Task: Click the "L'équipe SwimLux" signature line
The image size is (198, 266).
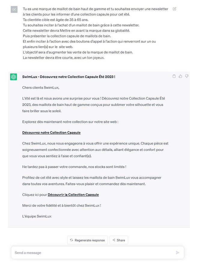Action: tap(37, 216)
